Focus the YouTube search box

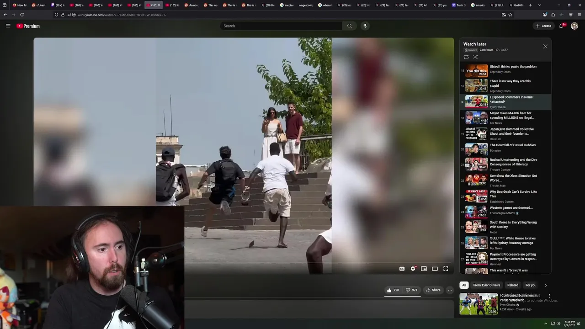281,26
